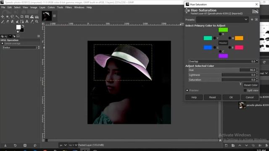Screen dimensions: 269x151
Task: Reset colors to default black and white
Action: point(17,31)
